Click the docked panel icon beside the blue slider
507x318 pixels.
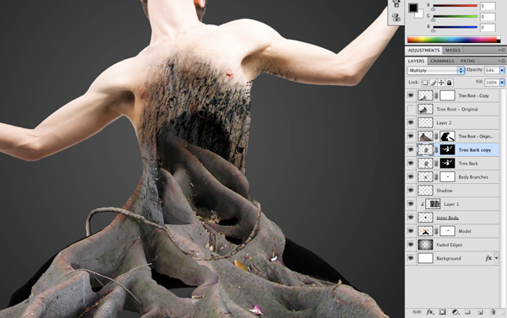[396, 18]
